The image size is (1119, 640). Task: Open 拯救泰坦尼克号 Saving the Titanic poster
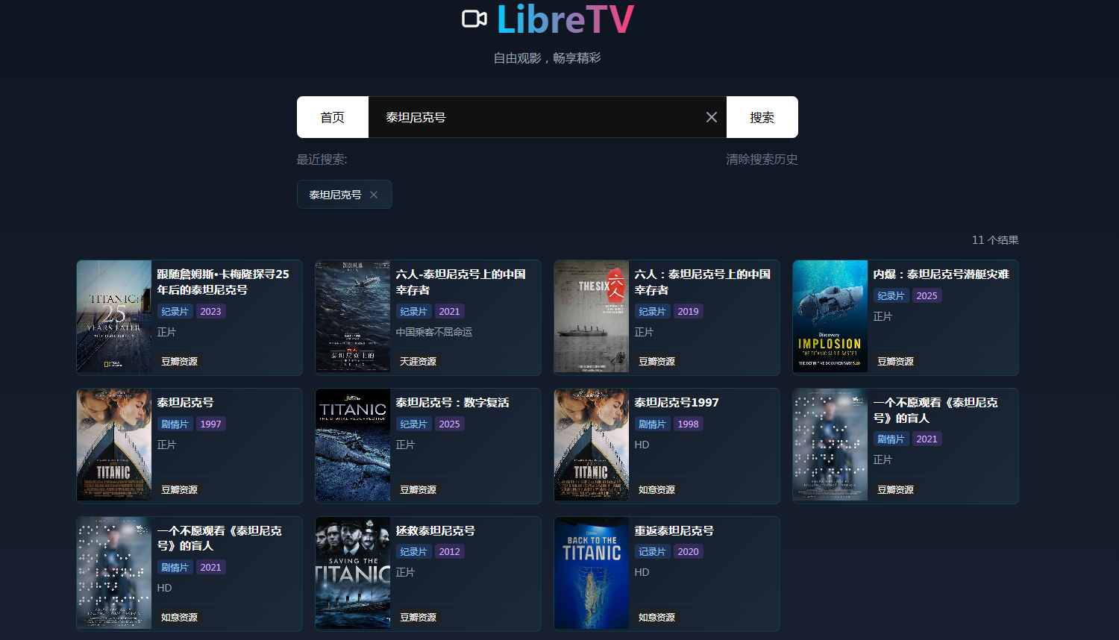(353, 574)
